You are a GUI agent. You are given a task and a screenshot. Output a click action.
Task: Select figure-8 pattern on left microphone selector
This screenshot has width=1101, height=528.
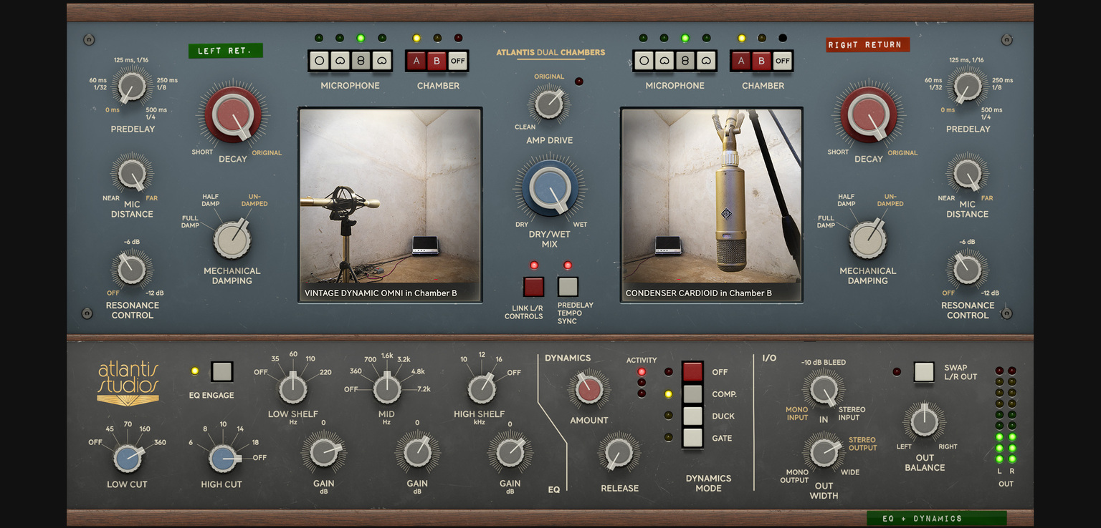(x=361, y=61)
